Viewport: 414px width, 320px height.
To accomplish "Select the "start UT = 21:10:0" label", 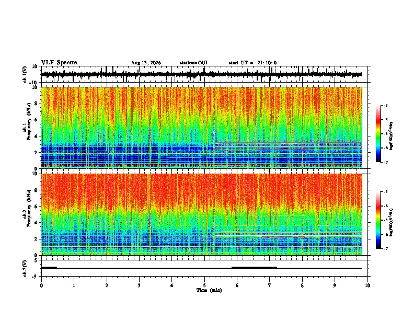I will 252,63.
